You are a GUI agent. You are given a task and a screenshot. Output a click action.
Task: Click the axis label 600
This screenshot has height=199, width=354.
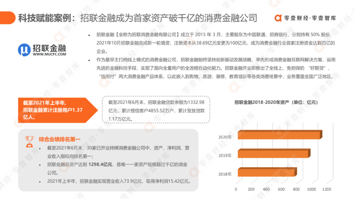tap(281, 189)
